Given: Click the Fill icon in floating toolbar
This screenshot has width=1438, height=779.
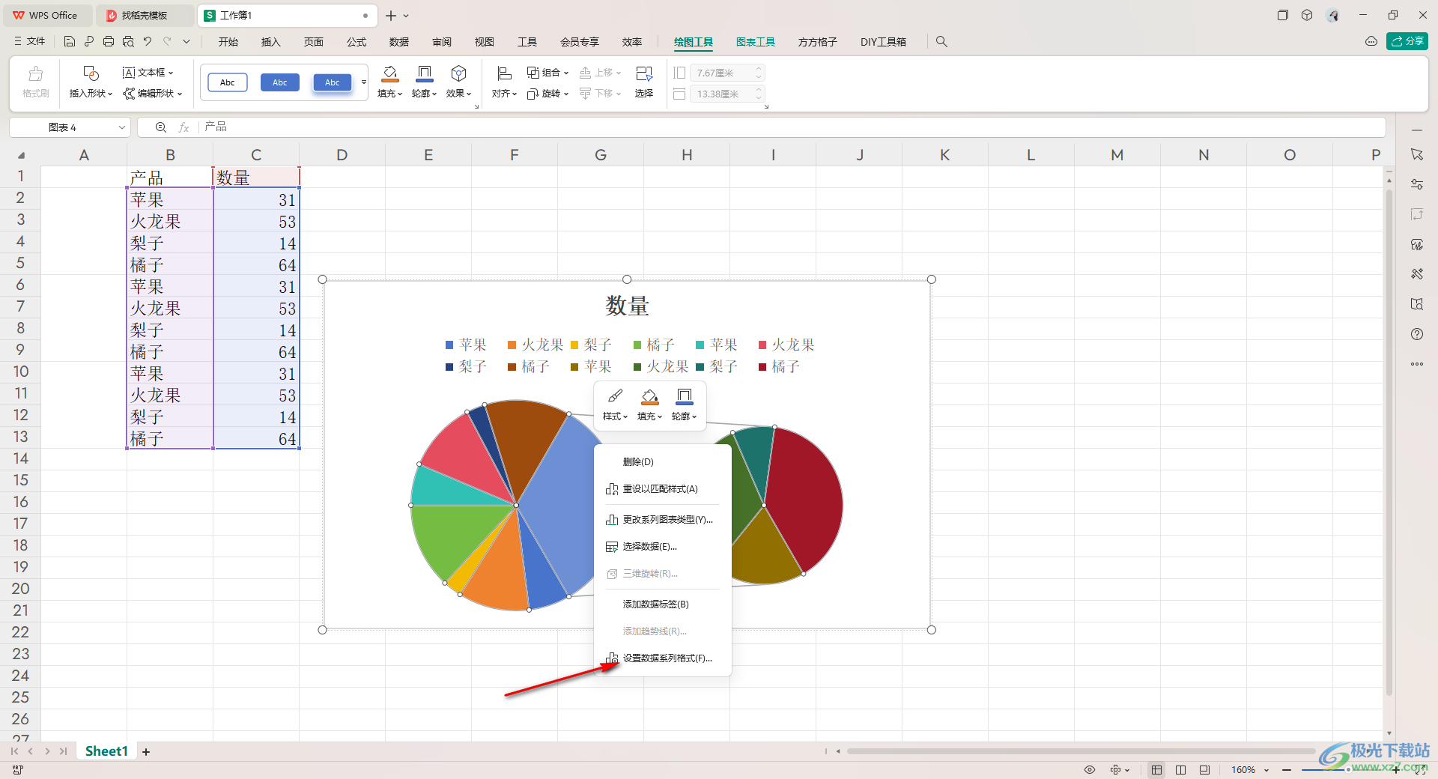Looking at the screenshot, I should click(649, 395).
